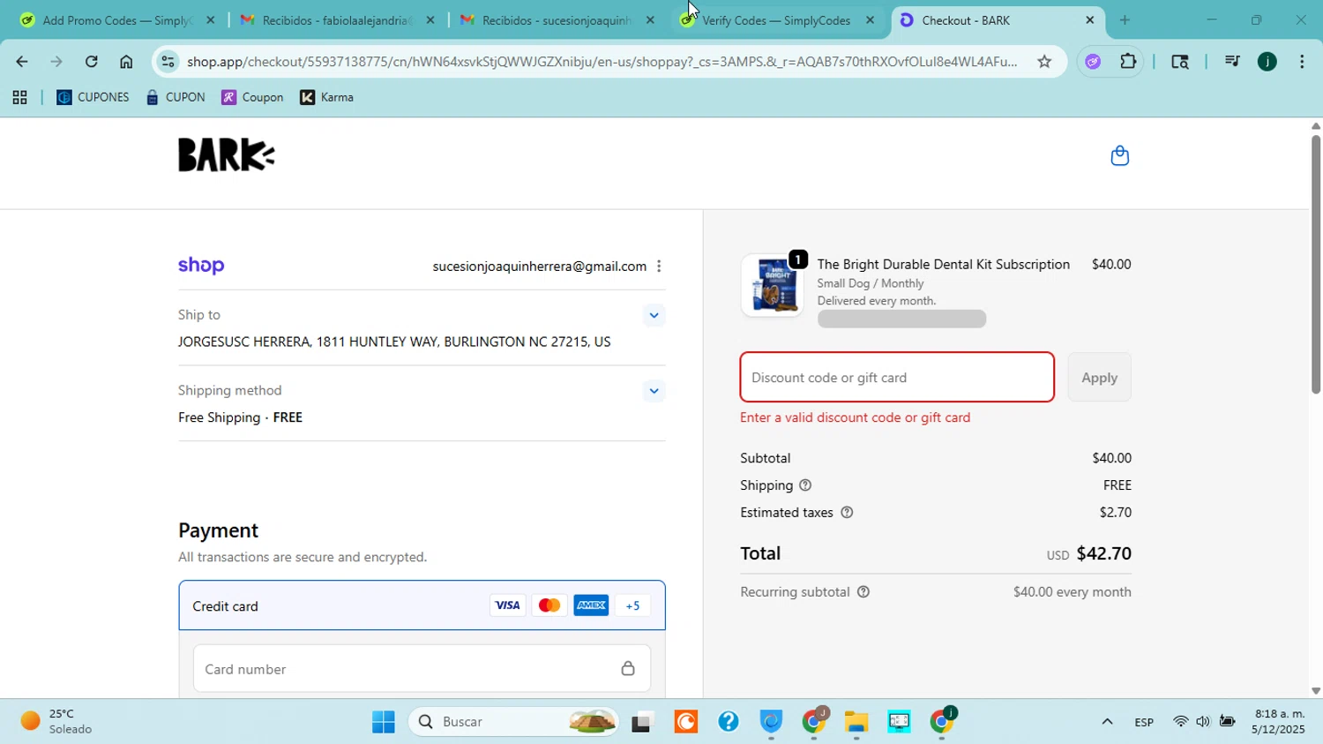Viewport: 1323px width, 744px height.
Task: Open the Wi-Fi network tray icon
Action: pos(1180,722)
